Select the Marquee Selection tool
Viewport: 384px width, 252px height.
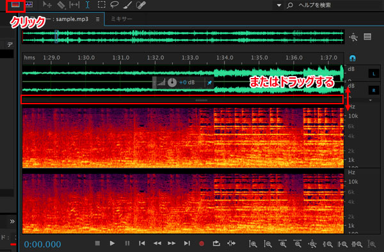pos(101,4)
